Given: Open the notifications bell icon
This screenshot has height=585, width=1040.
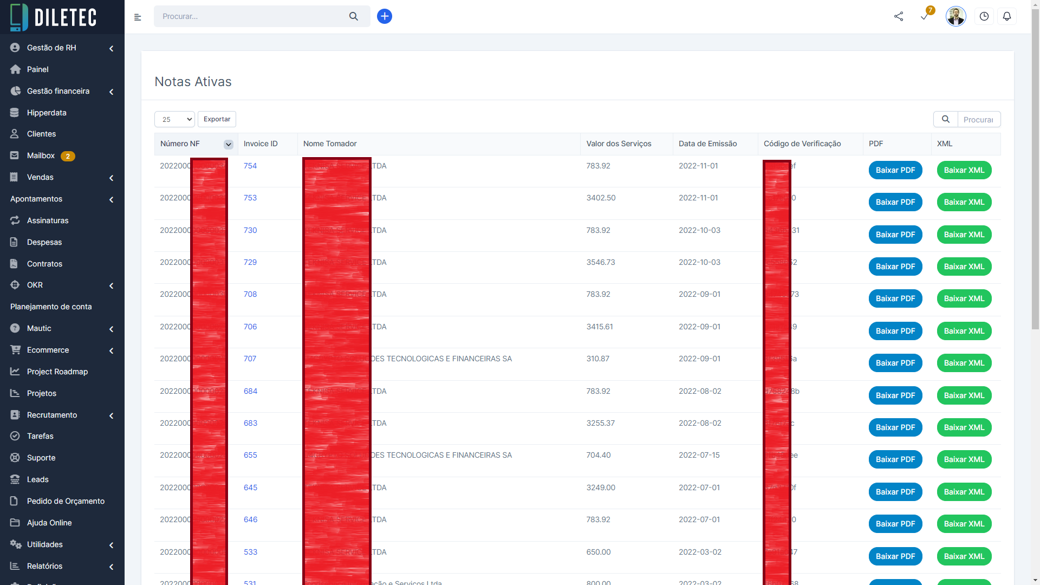Looking at the screenshot, I should pyautogui.click(x=1007, y=16).
